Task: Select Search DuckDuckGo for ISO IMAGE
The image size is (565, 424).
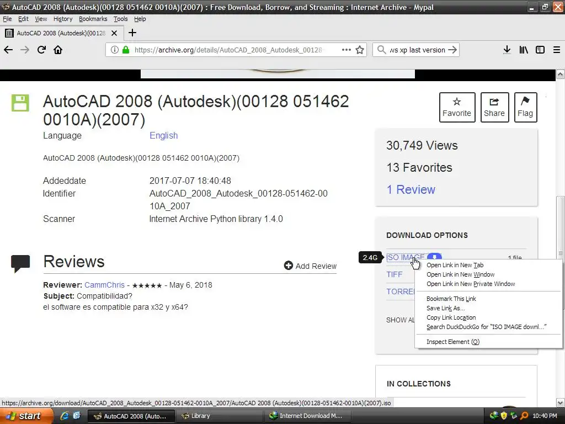Action: 489,327
